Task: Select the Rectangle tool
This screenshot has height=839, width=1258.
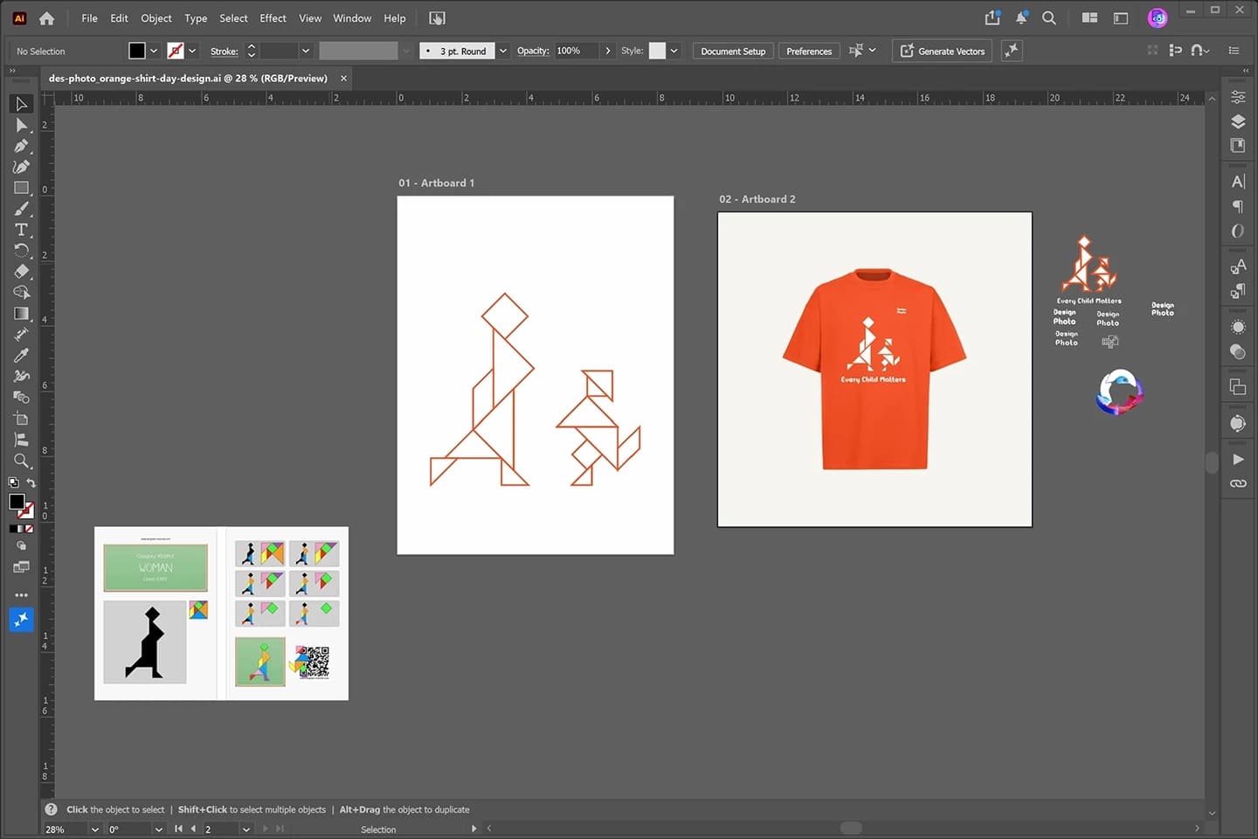Action: pos(21,188)
